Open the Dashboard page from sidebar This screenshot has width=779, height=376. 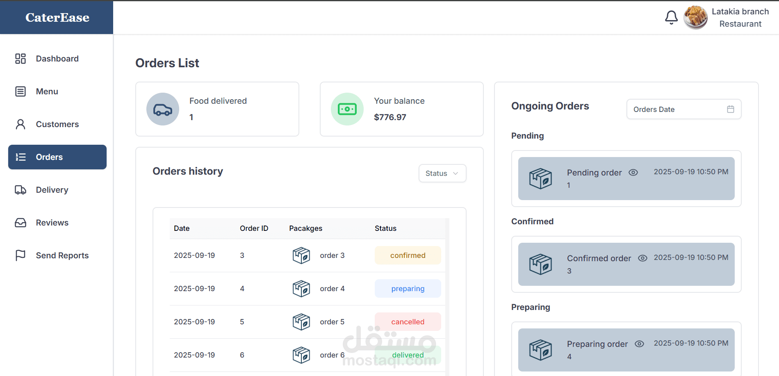57,59
